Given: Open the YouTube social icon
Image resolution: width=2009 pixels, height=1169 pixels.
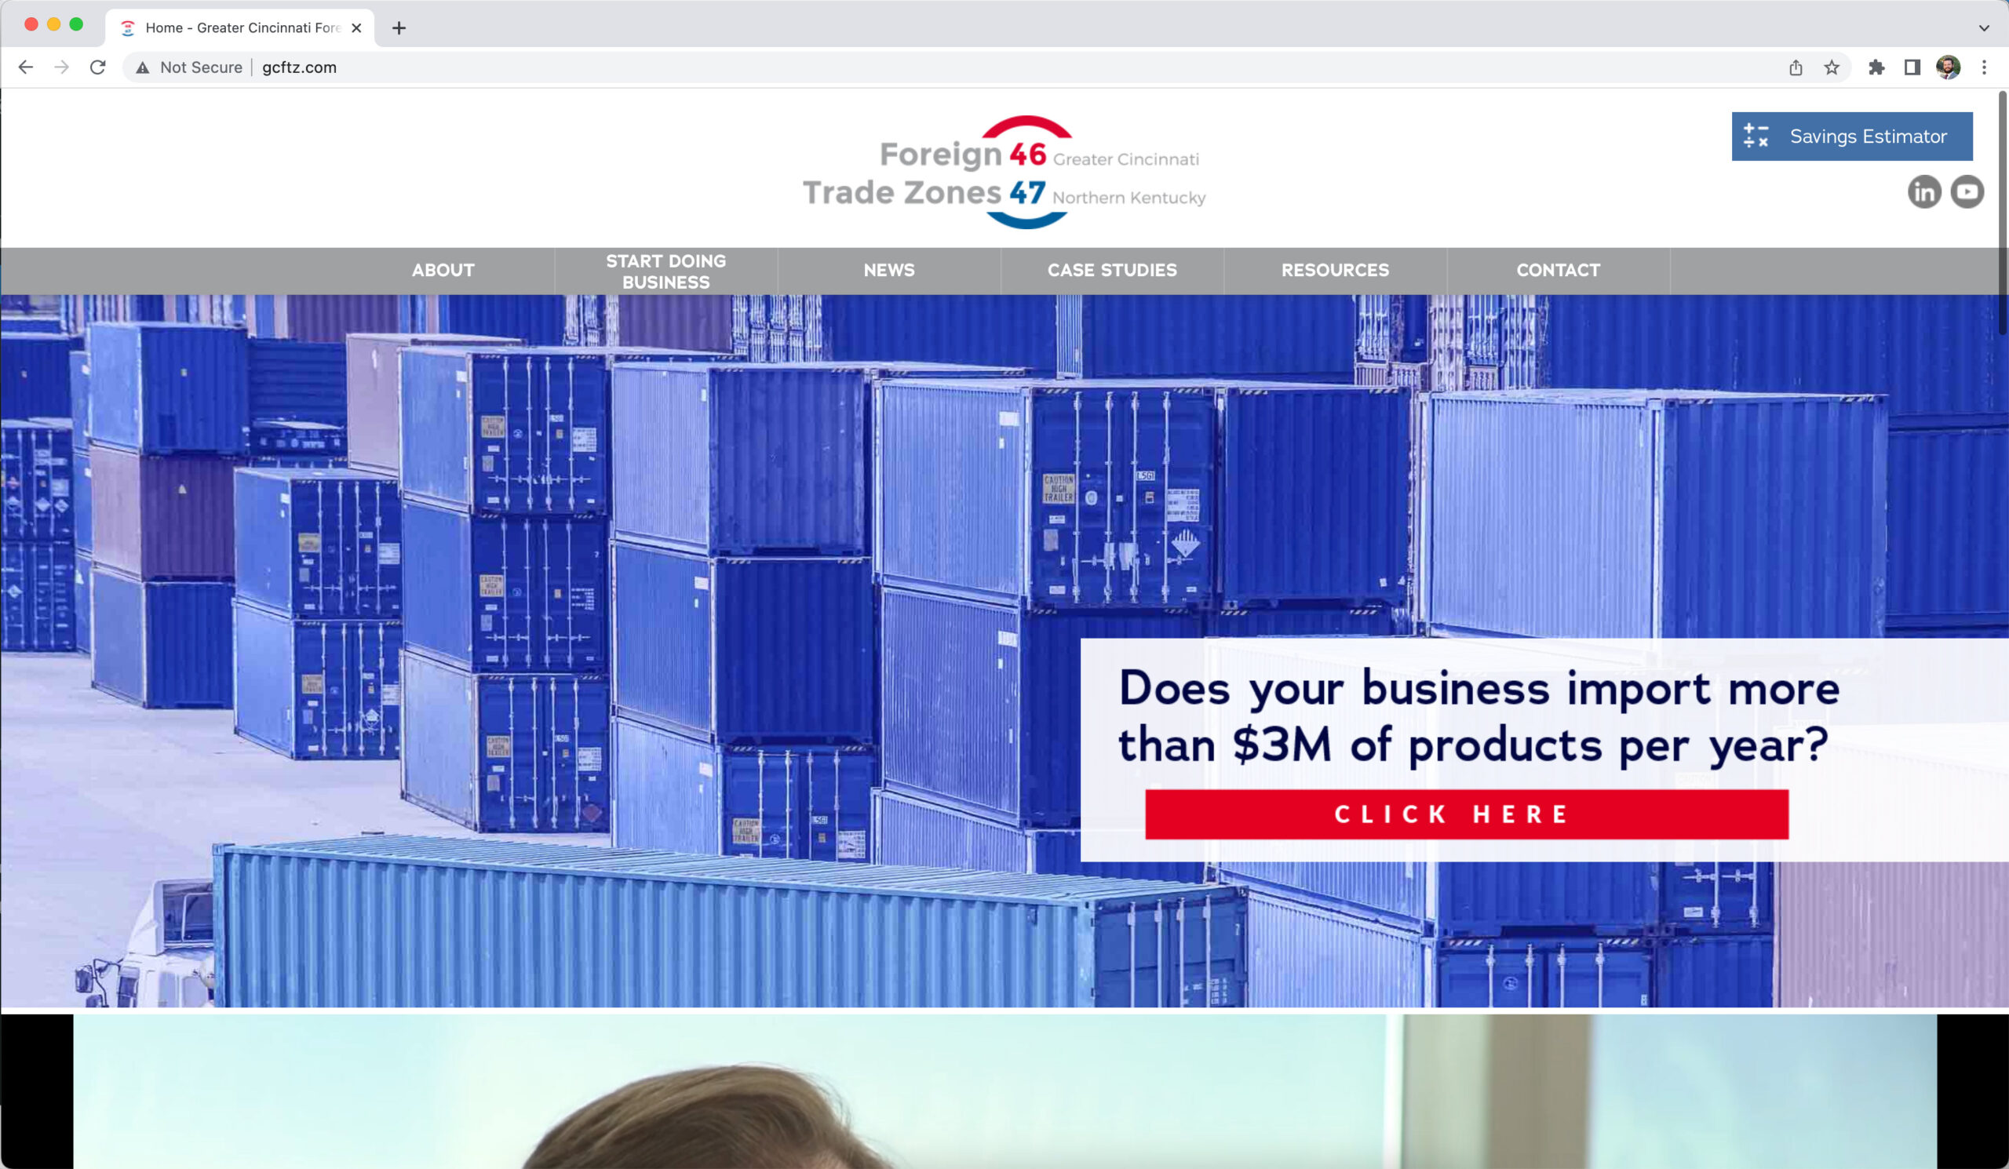Looking at the screenshot, I should [1967, 192].
